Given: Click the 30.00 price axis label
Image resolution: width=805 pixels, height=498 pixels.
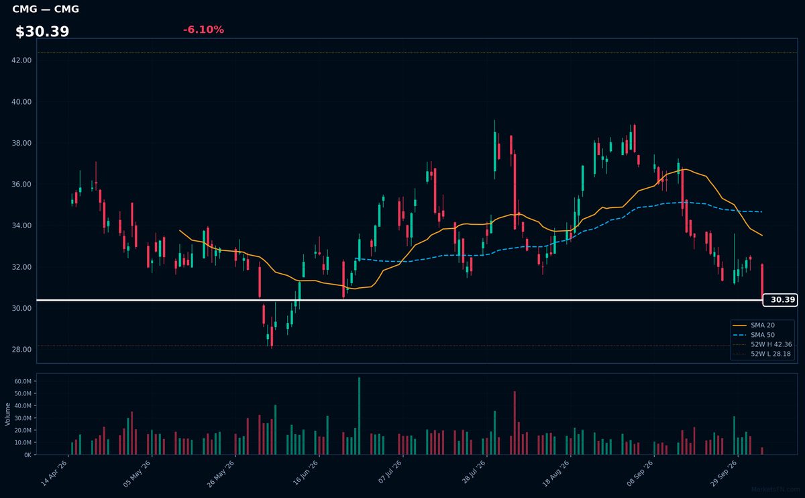Looking at the screenshot, I should (22, 308).
